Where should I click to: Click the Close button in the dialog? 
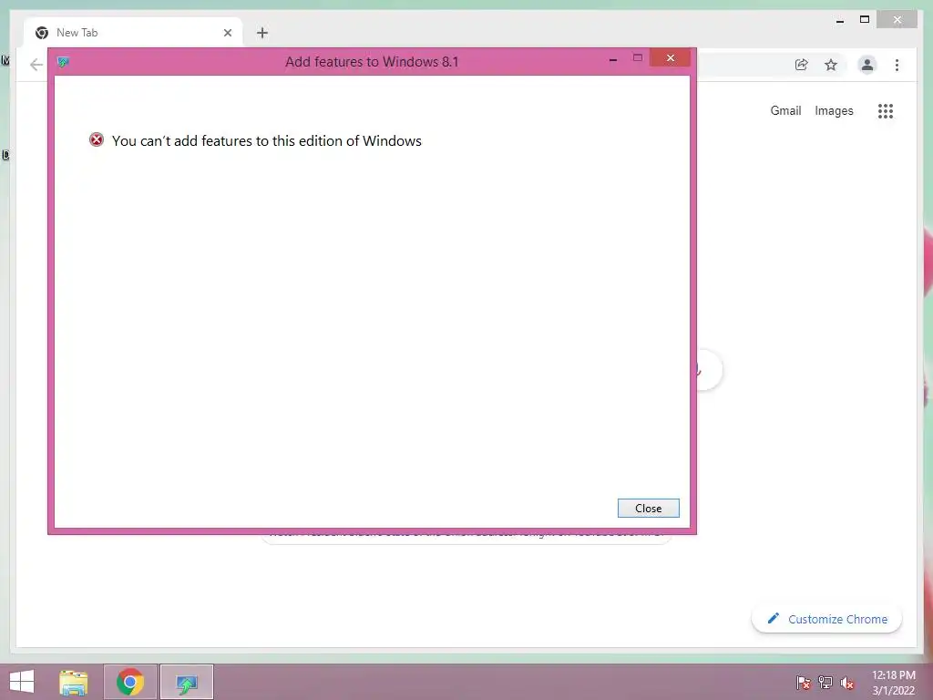pos(648,509)
